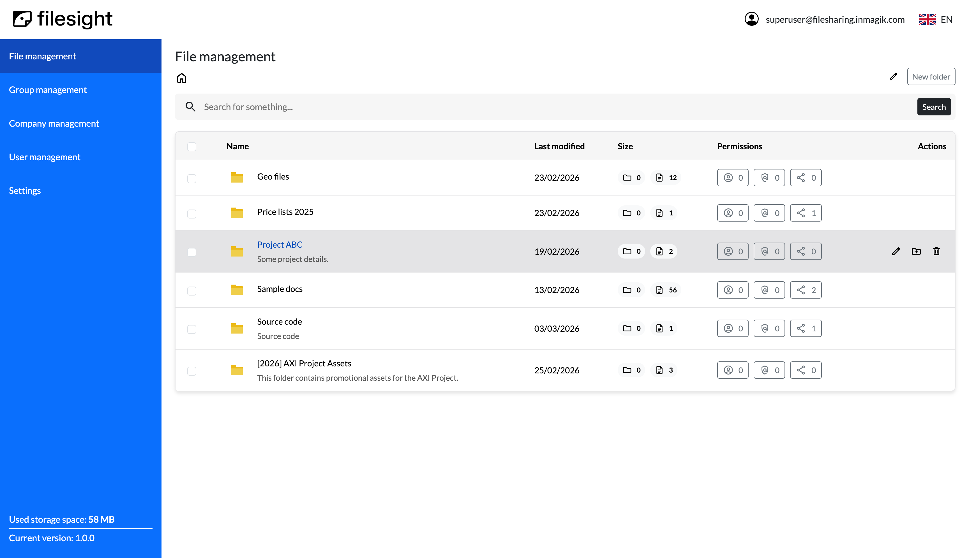The width and height of the screenshot is (969, 558).
Task: Open the Source code folder icon
Action: [237, 328]
